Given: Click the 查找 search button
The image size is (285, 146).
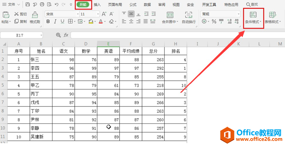Looking at the screenshot, I should pos(252,4).
